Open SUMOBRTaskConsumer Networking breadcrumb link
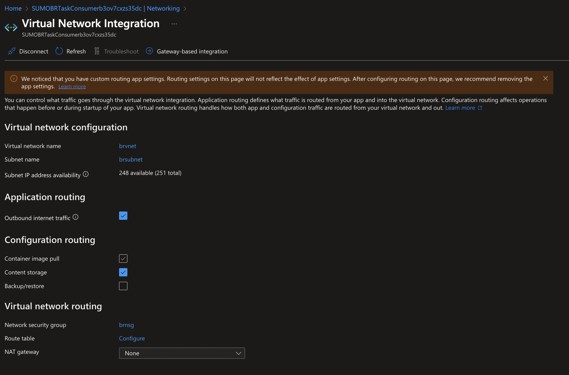569x375 pixels. coord(106,8)
